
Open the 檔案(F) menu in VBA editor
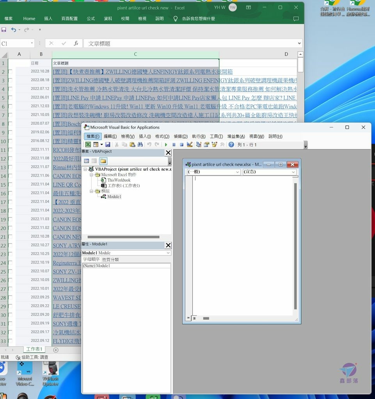[x=93, y=136]
